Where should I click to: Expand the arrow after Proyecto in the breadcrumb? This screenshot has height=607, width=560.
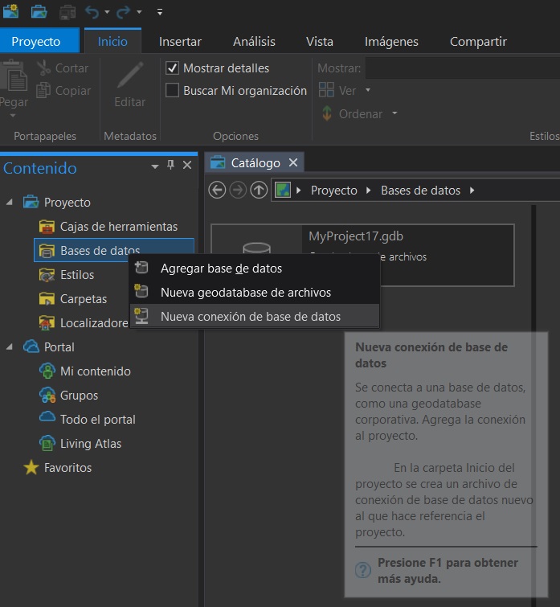tap(368, 191)
